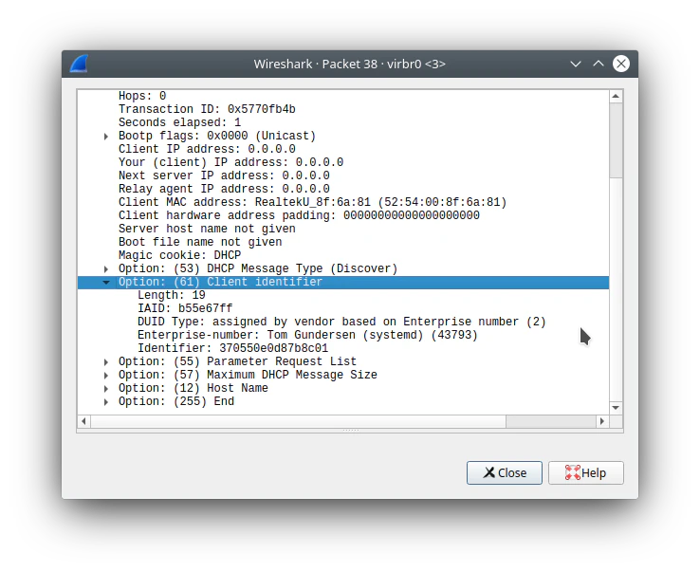The image size is (700, 572).
Task: Select 'Magic cookie: DHCP' row
Action: coord(343,255)
